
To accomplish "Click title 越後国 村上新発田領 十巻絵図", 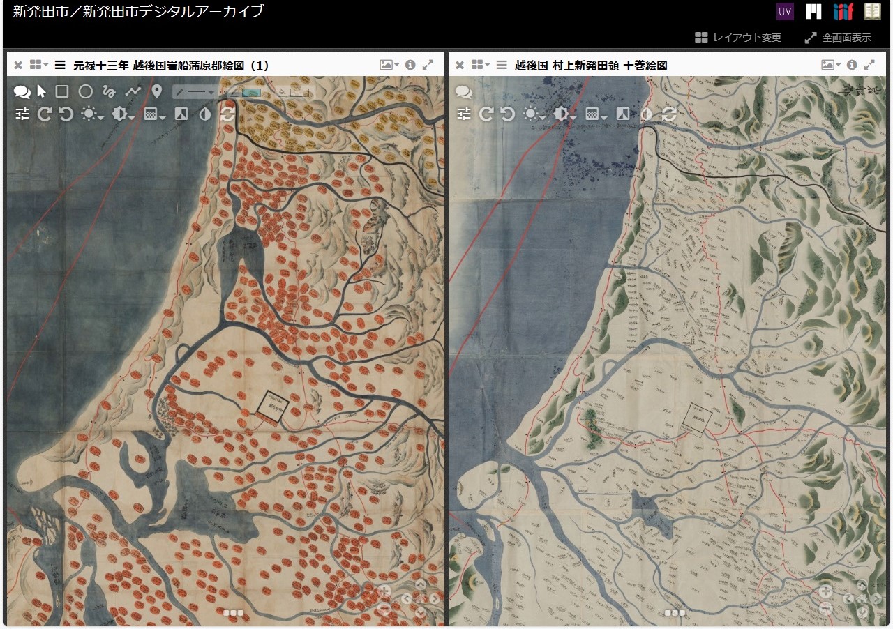I will point(591,66).
